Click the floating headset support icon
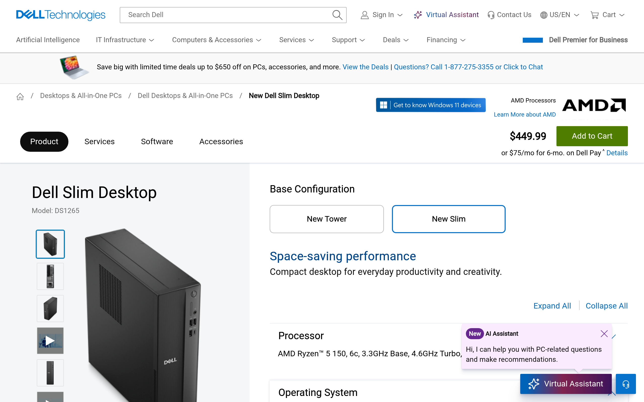The width and height of the screenshot is (644, 402). click(625, 384)
